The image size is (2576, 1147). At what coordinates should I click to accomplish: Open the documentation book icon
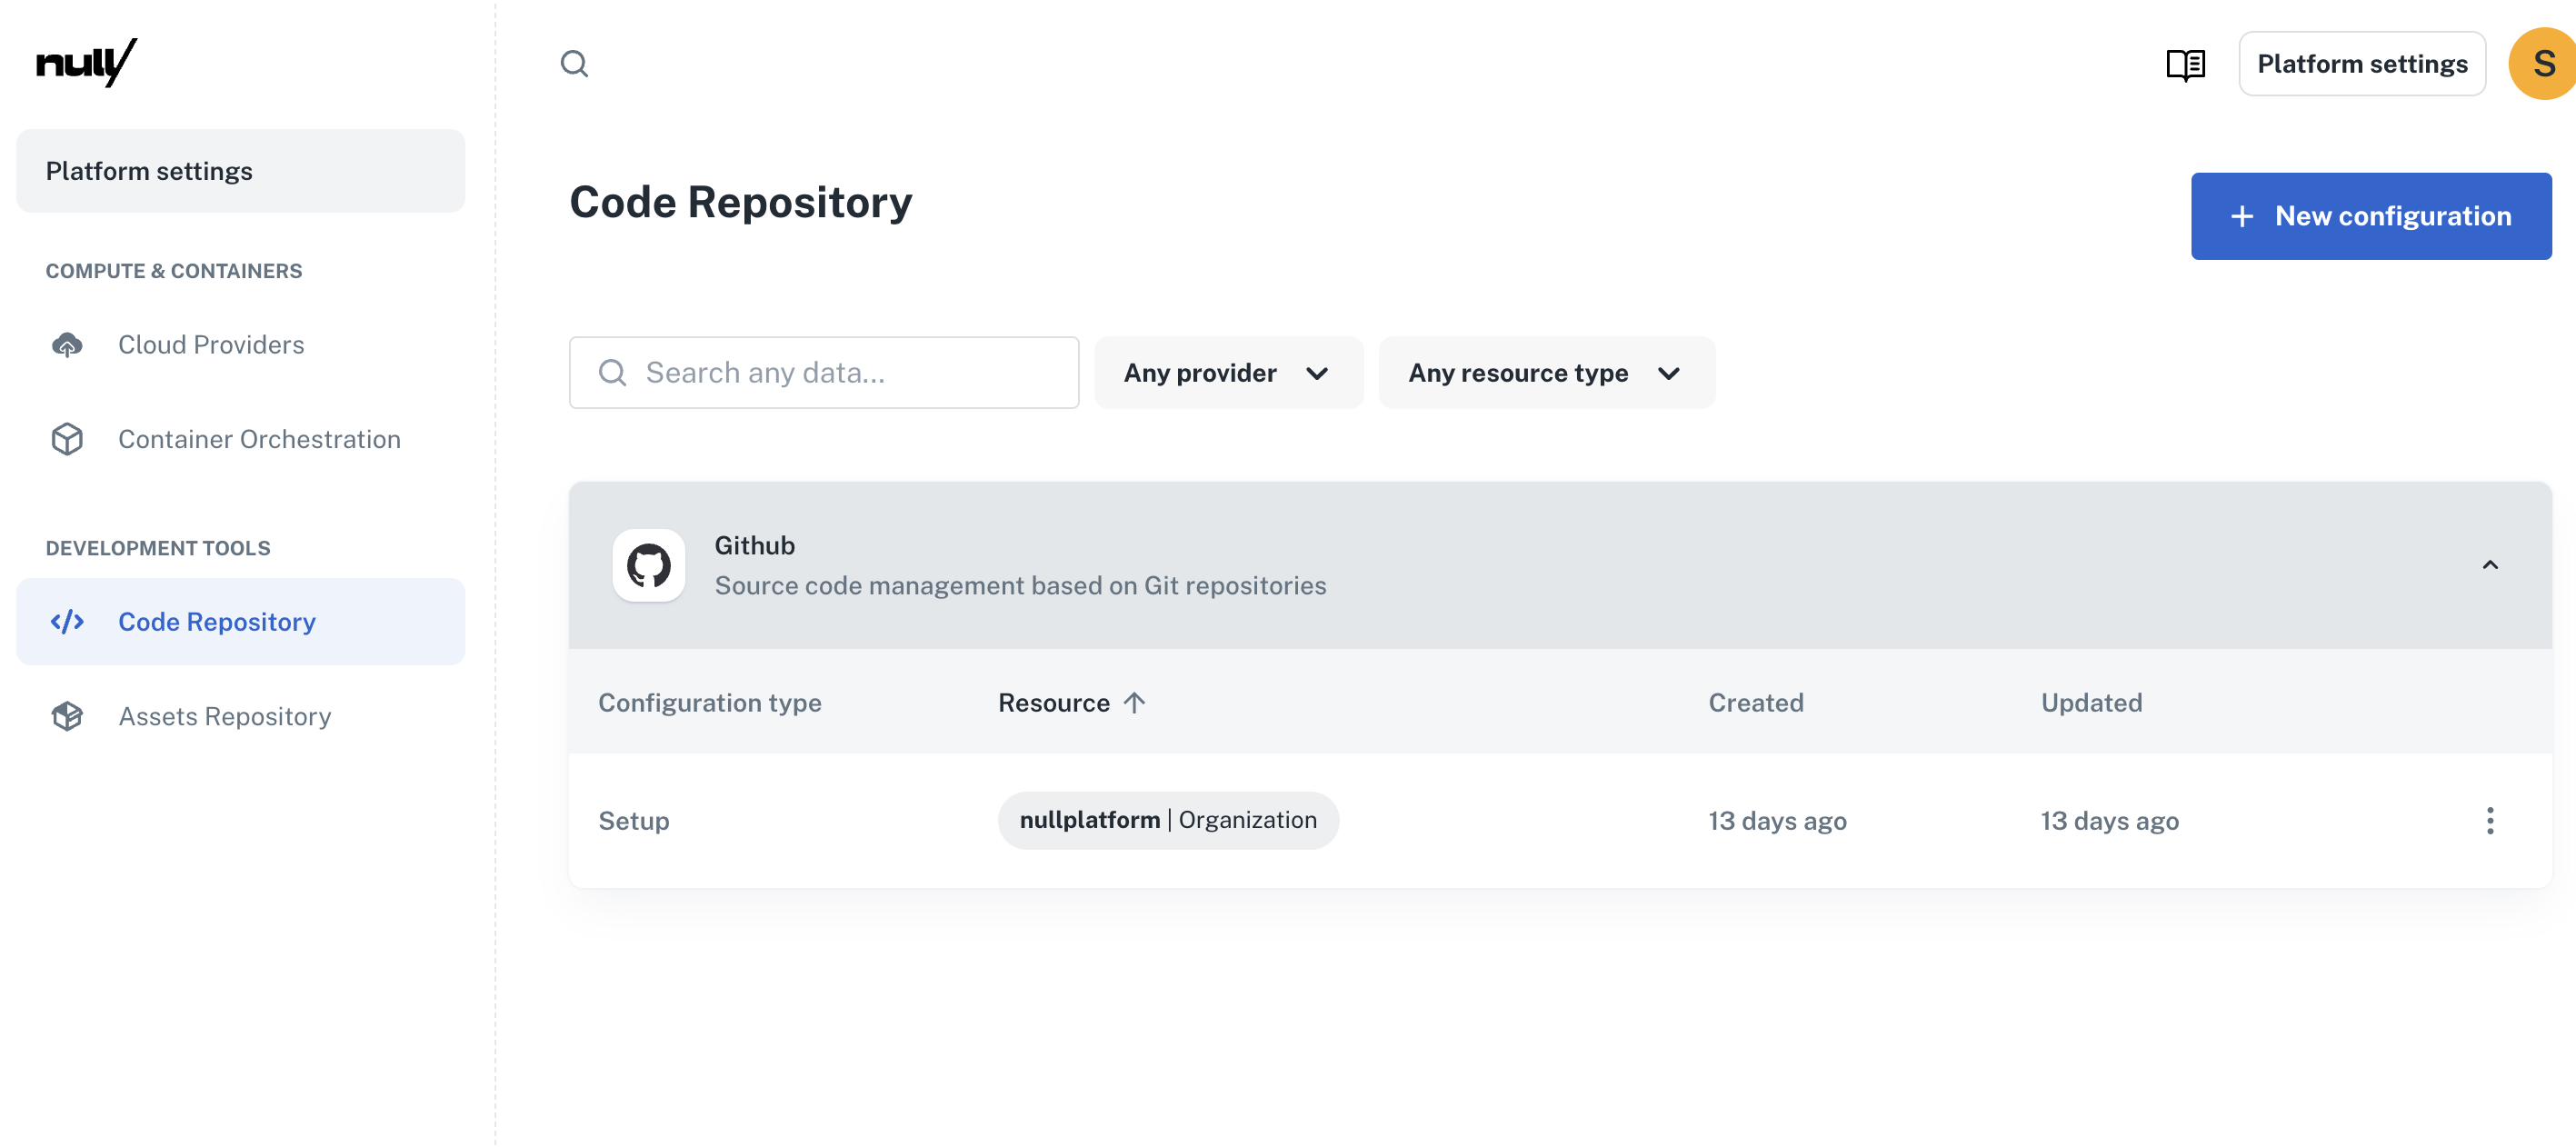click(2185, 65)
